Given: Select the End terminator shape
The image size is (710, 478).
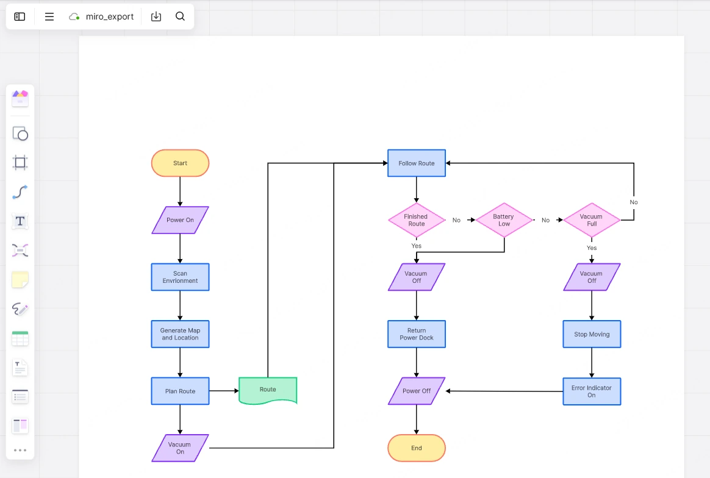Looking at the screenshot, I should point(417,448).
